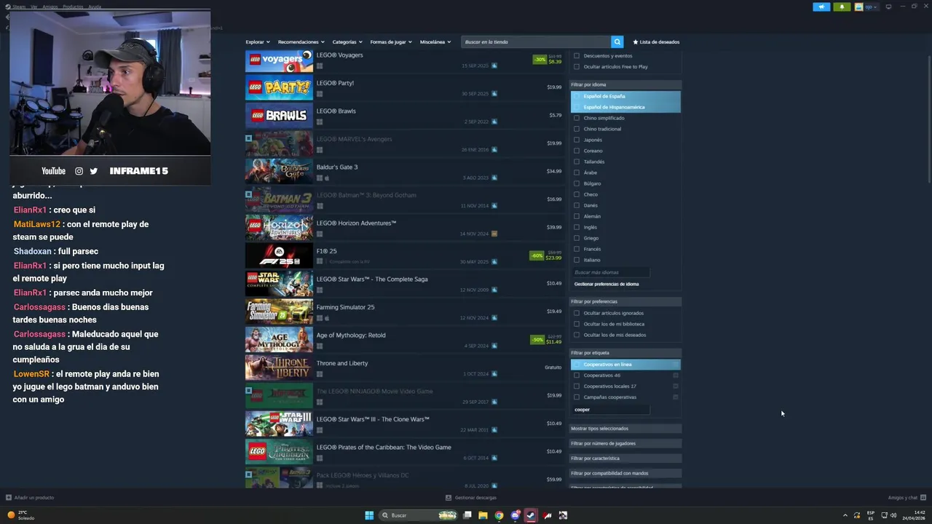This screenshot has width=932, height=524.
Task: Click the Steam announcements megaphone icon
Action: (821, 7)
